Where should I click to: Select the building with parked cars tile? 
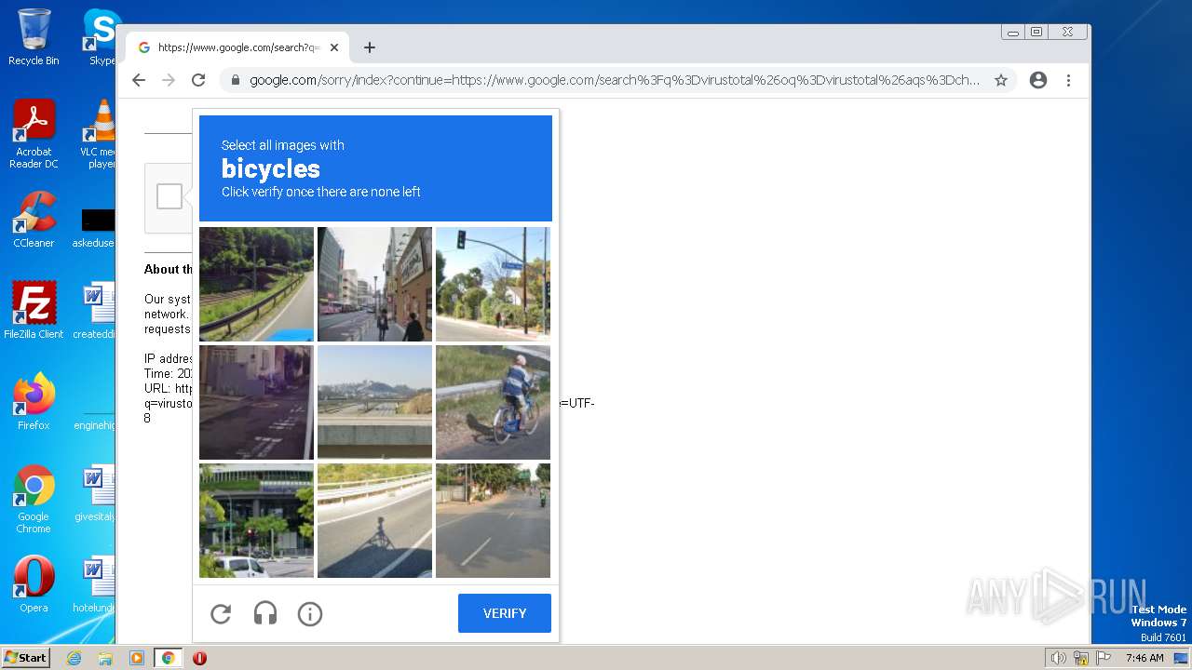(x=256, y=520)
